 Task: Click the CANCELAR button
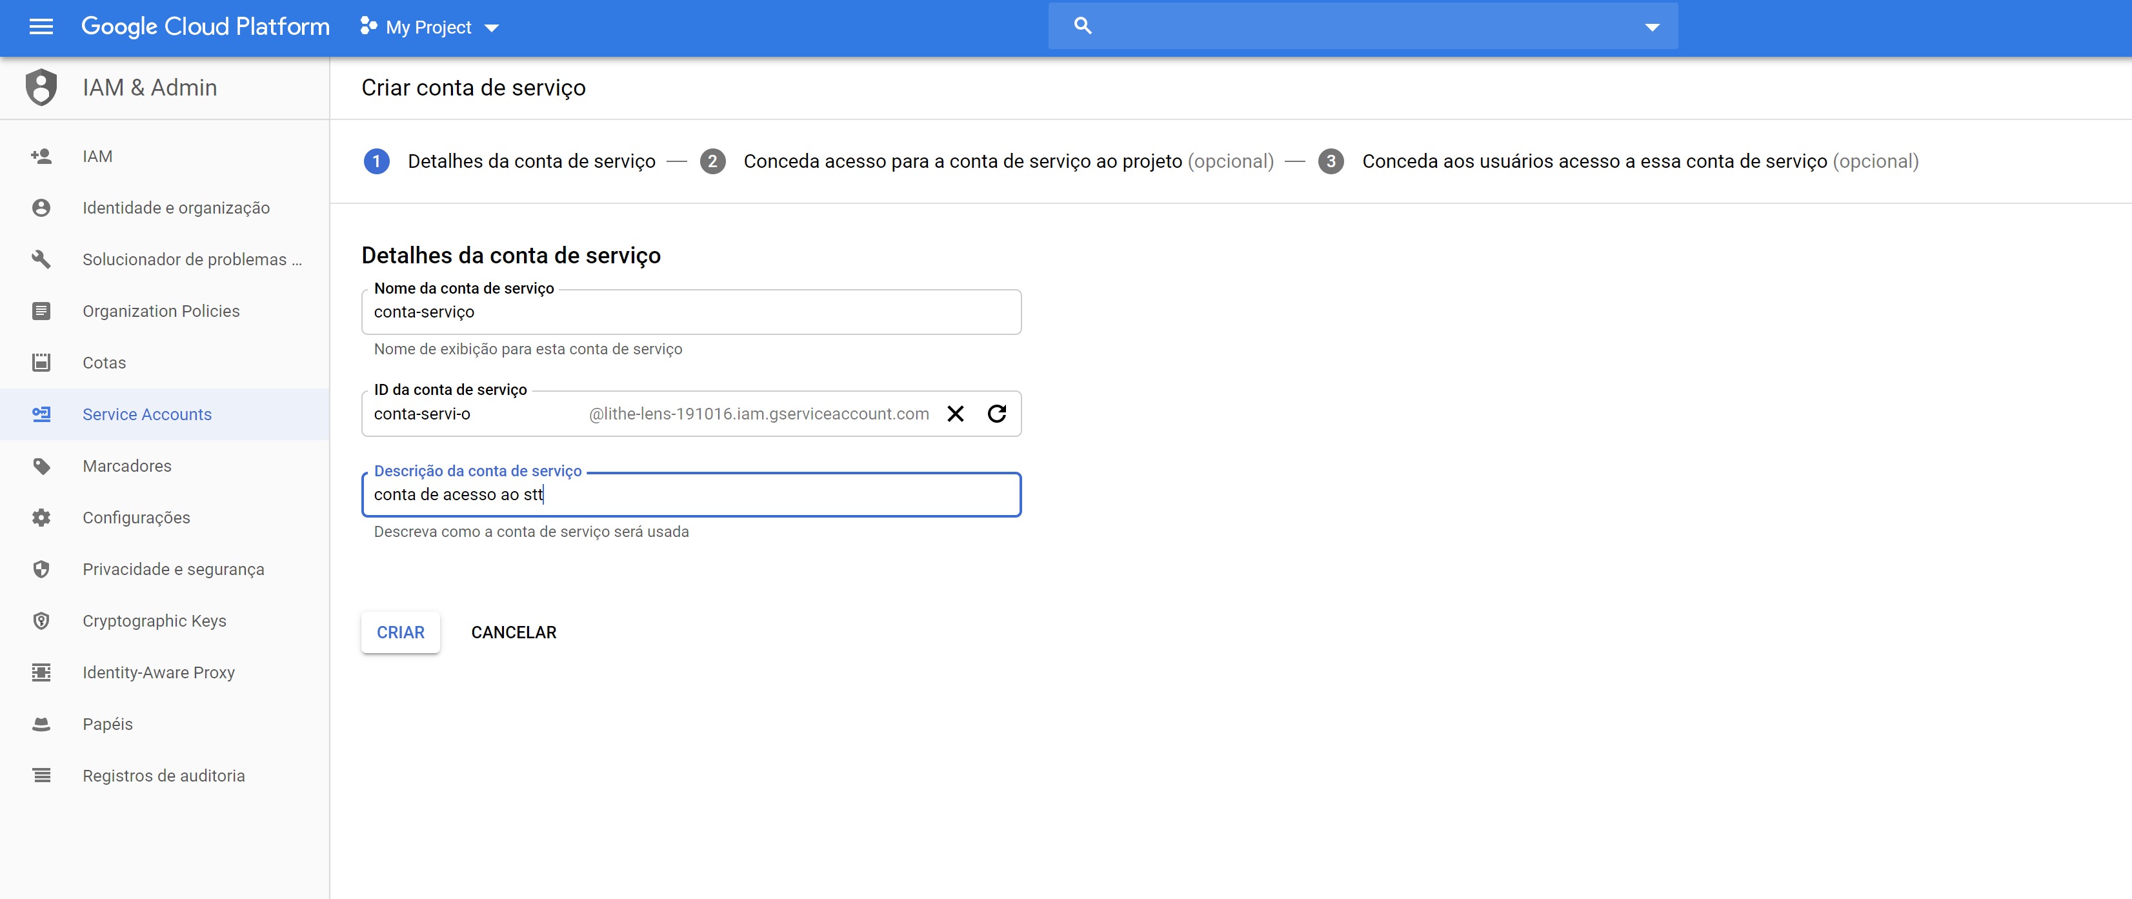coord(513,632)
